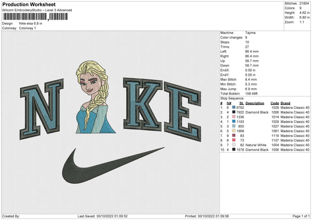Click 'Page 1 of 1' in footer
Screen dimensions: 312x220
click(301, 216)
